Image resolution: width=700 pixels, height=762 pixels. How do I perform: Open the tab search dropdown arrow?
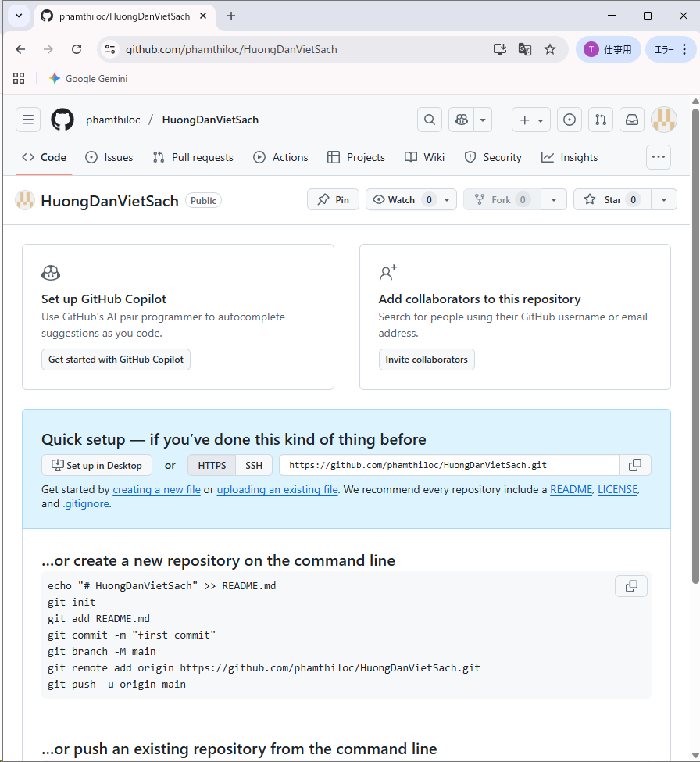tap(19, 16)
